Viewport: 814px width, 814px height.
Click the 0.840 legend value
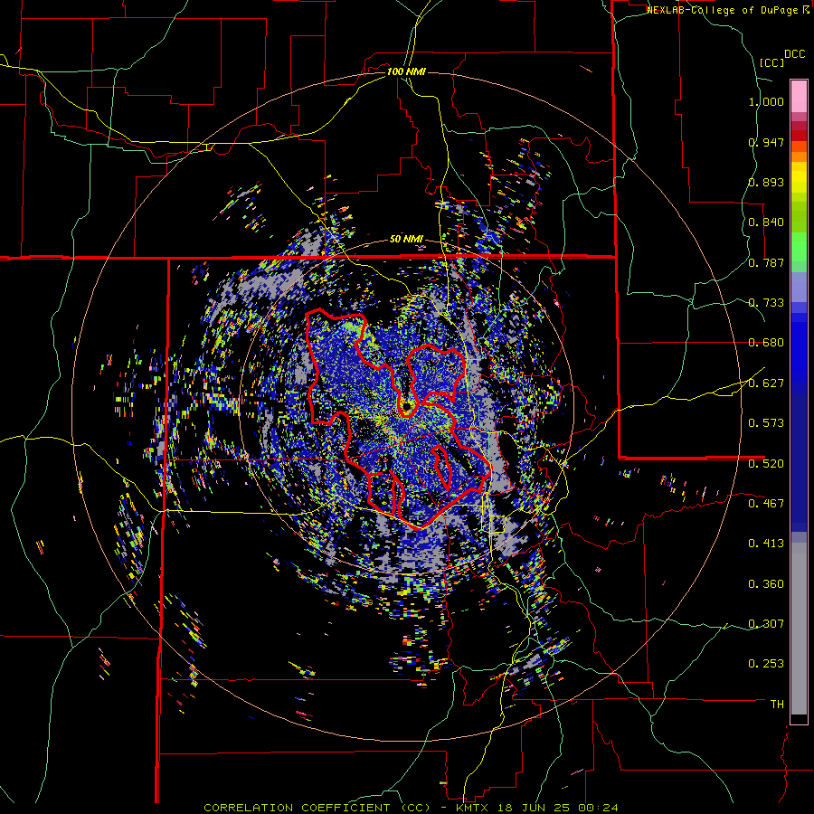pos(766,222)
